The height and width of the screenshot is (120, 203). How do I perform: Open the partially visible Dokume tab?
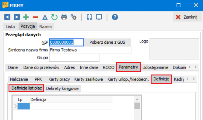180,67
